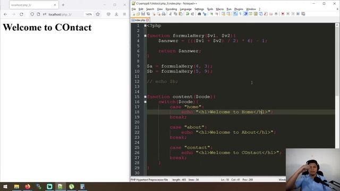Open Firefox Downloads panel
Screen dimensions: 340x191
point(116,14)
